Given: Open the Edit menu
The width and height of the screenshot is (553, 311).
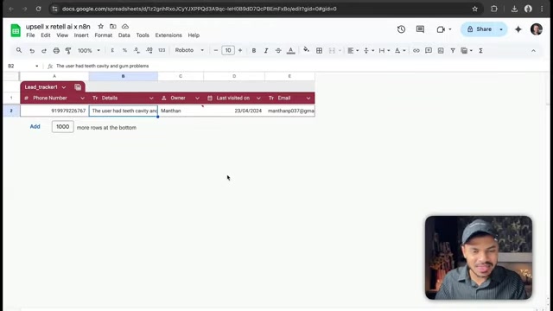Looking at the screenshot, I should [46, 35].
